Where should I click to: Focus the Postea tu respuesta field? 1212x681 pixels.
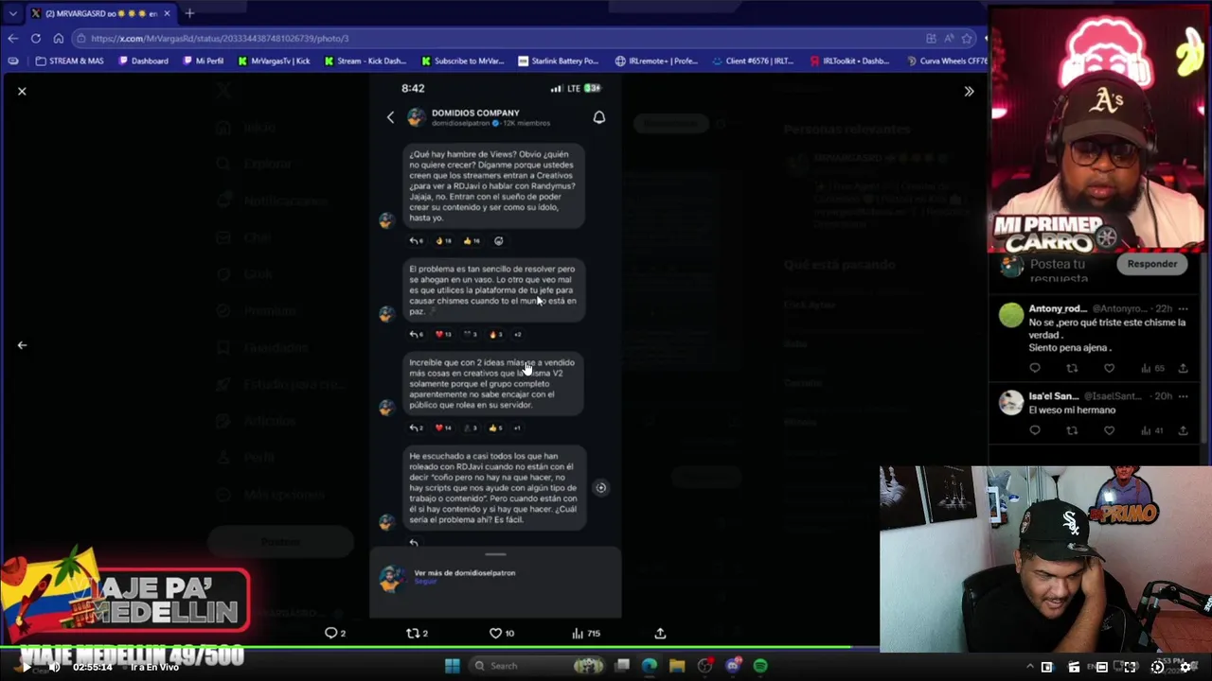(1073, 271)
